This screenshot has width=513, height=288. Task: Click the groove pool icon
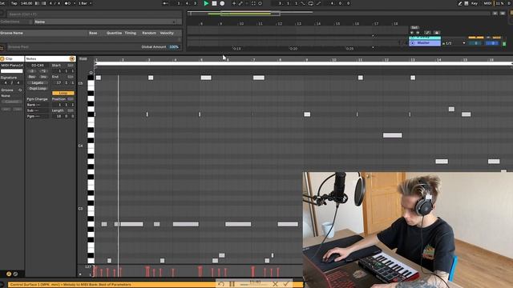coord(2,48)
